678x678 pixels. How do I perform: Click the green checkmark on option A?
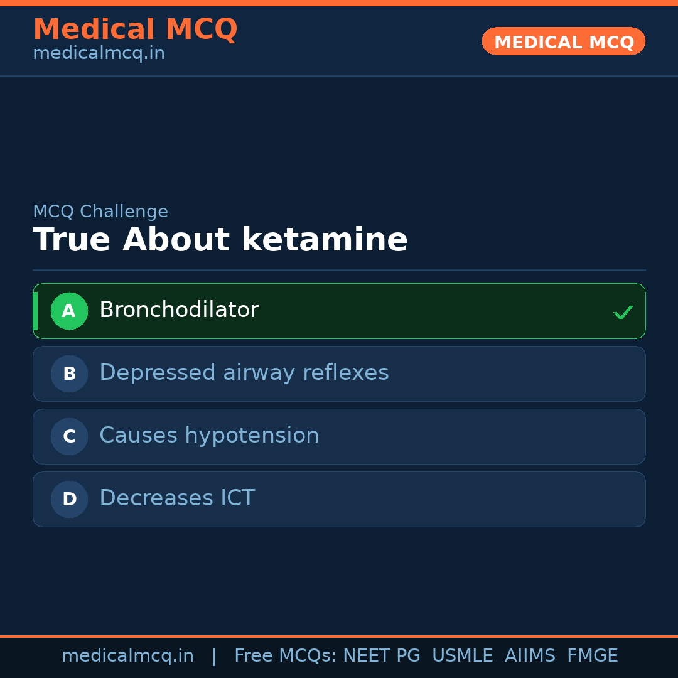623,312
